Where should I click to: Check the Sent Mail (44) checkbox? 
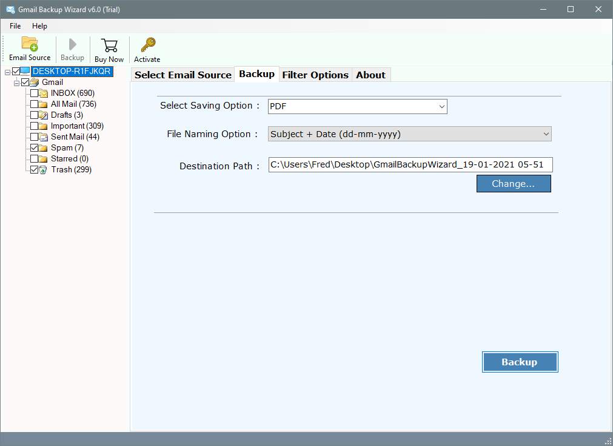point(35,137)
